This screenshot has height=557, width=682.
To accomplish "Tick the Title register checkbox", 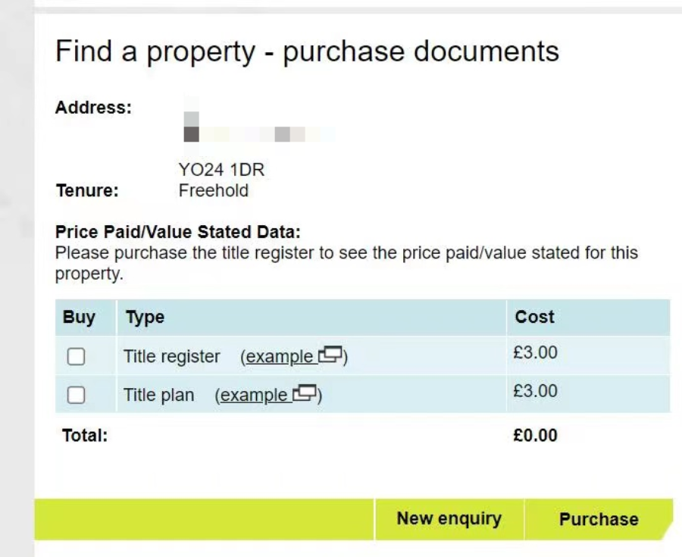I will click(76, 356).
